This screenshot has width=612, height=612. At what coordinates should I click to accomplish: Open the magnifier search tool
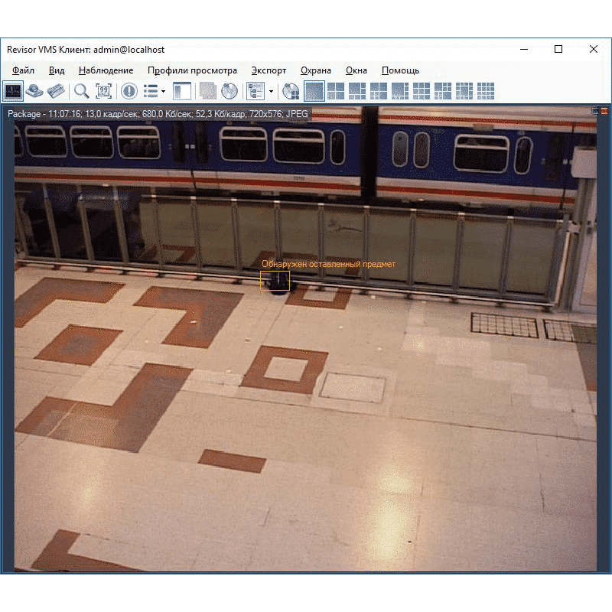82,91
